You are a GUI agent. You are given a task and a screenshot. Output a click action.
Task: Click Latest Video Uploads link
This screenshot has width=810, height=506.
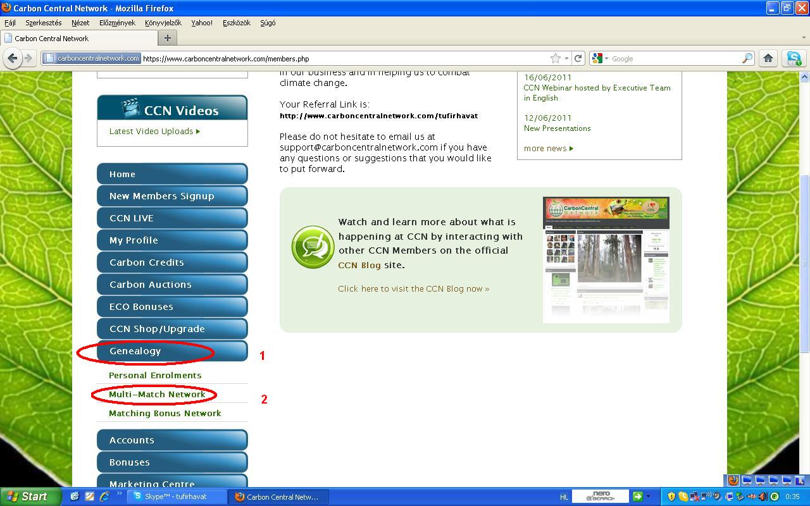tap(154, 132)
